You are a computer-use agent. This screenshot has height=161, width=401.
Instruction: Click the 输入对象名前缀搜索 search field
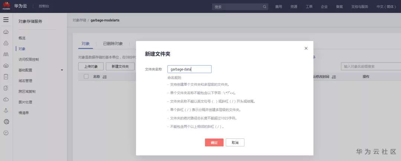371,67
